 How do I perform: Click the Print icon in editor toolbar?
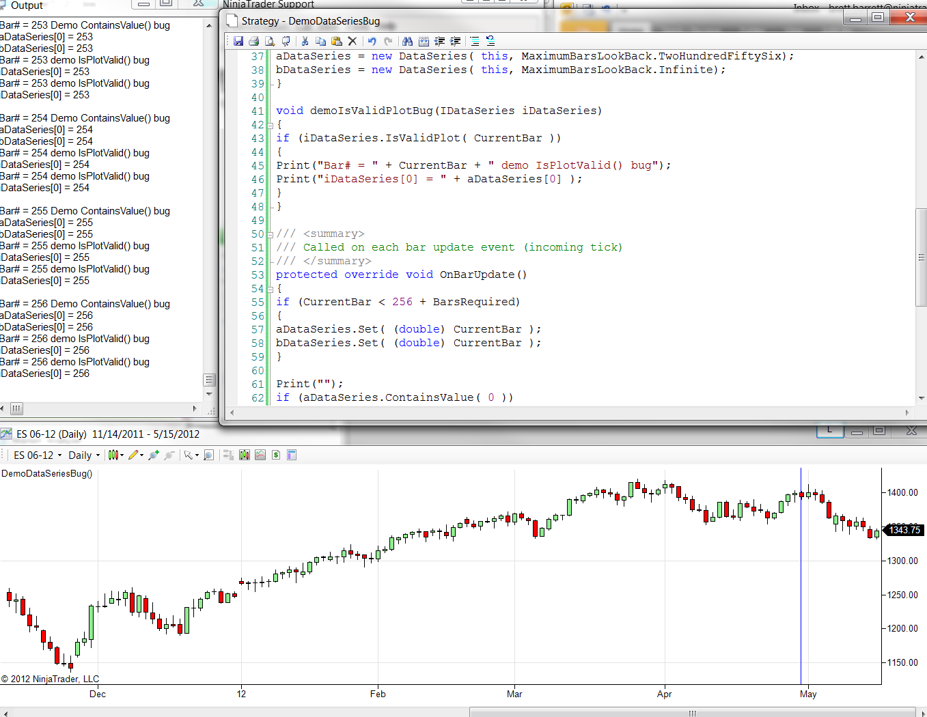254,42
